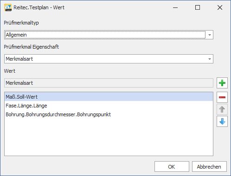Cancel with the Abbrechen button
The image size is (231, 176).
point(209,167)
